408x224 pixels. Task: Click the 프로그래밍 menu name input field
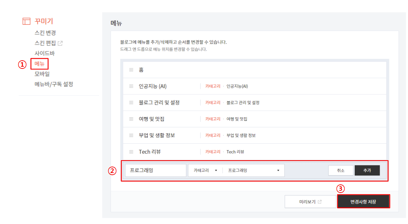[156, 170]
